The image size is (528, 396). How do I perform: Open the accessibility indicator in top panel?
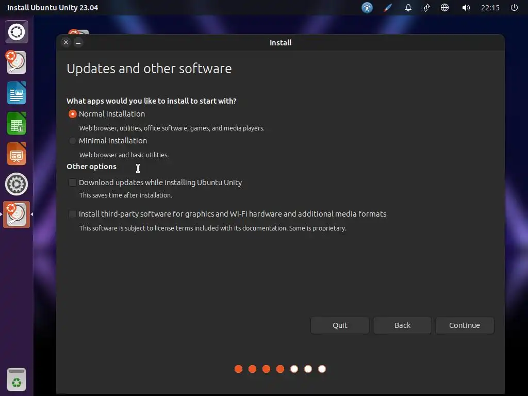click(x=367, y=7)
